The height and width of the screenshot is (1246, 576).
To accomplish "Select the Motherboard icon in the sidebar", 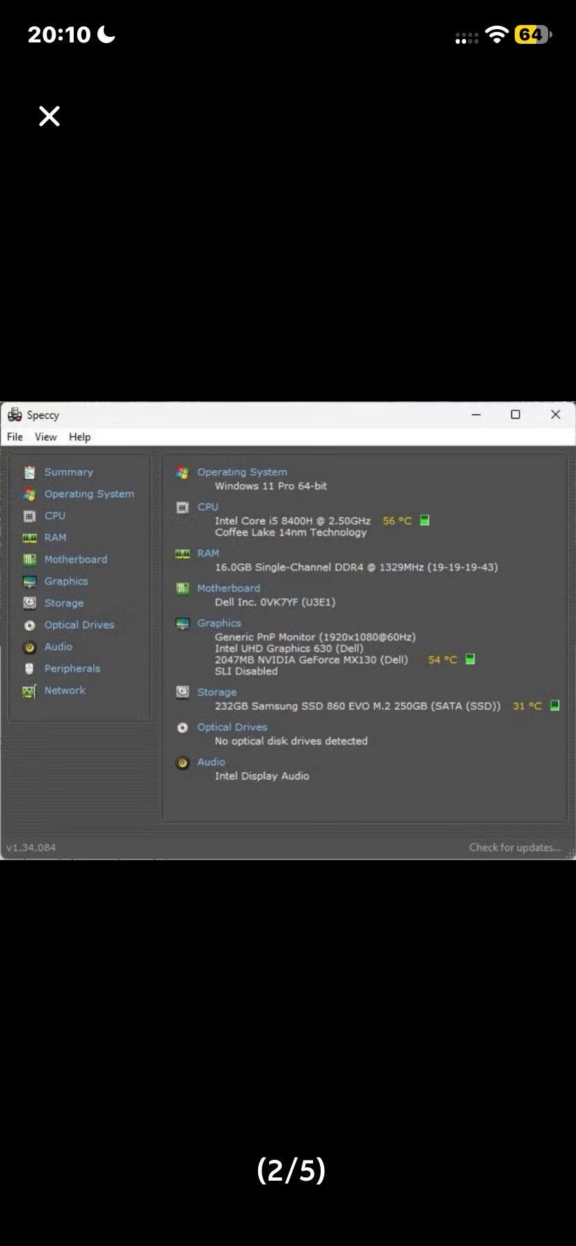I will tap(29, 560).
